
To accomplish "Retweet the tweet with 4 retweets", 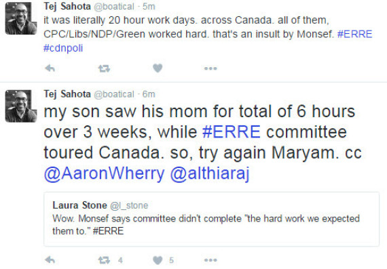I will pos(104,260).
